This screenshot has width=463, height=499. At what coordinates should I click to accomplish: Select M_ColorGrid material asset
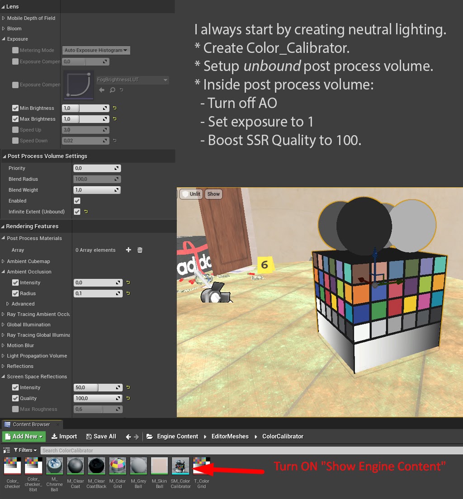tap(118, 466)
